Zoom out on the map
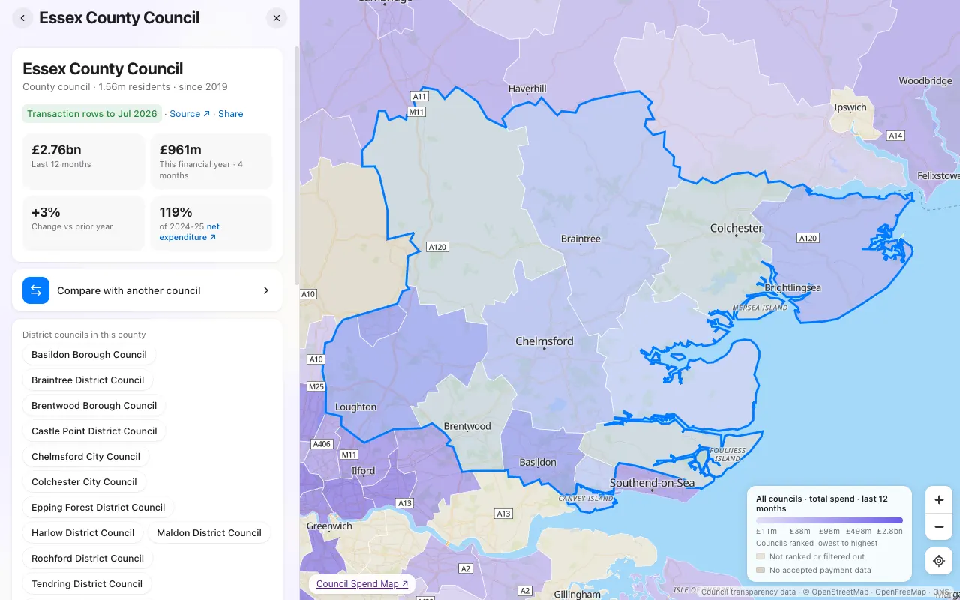The image size is (960, 600). pyautogui.click(x=939, y=526)
